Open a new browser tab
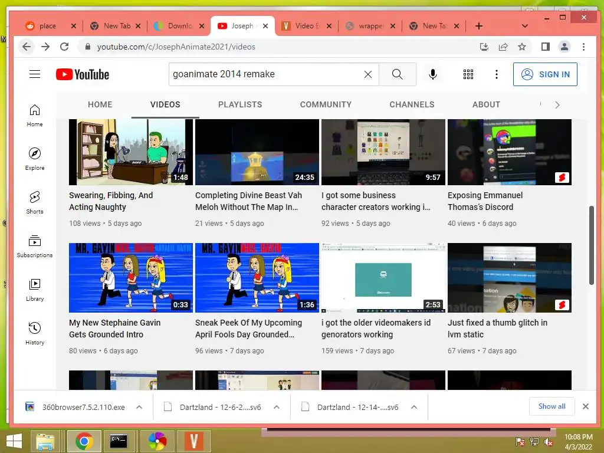The height and width of the screenshot is (453, 604). pyautogui.click(x=479, y=26)
